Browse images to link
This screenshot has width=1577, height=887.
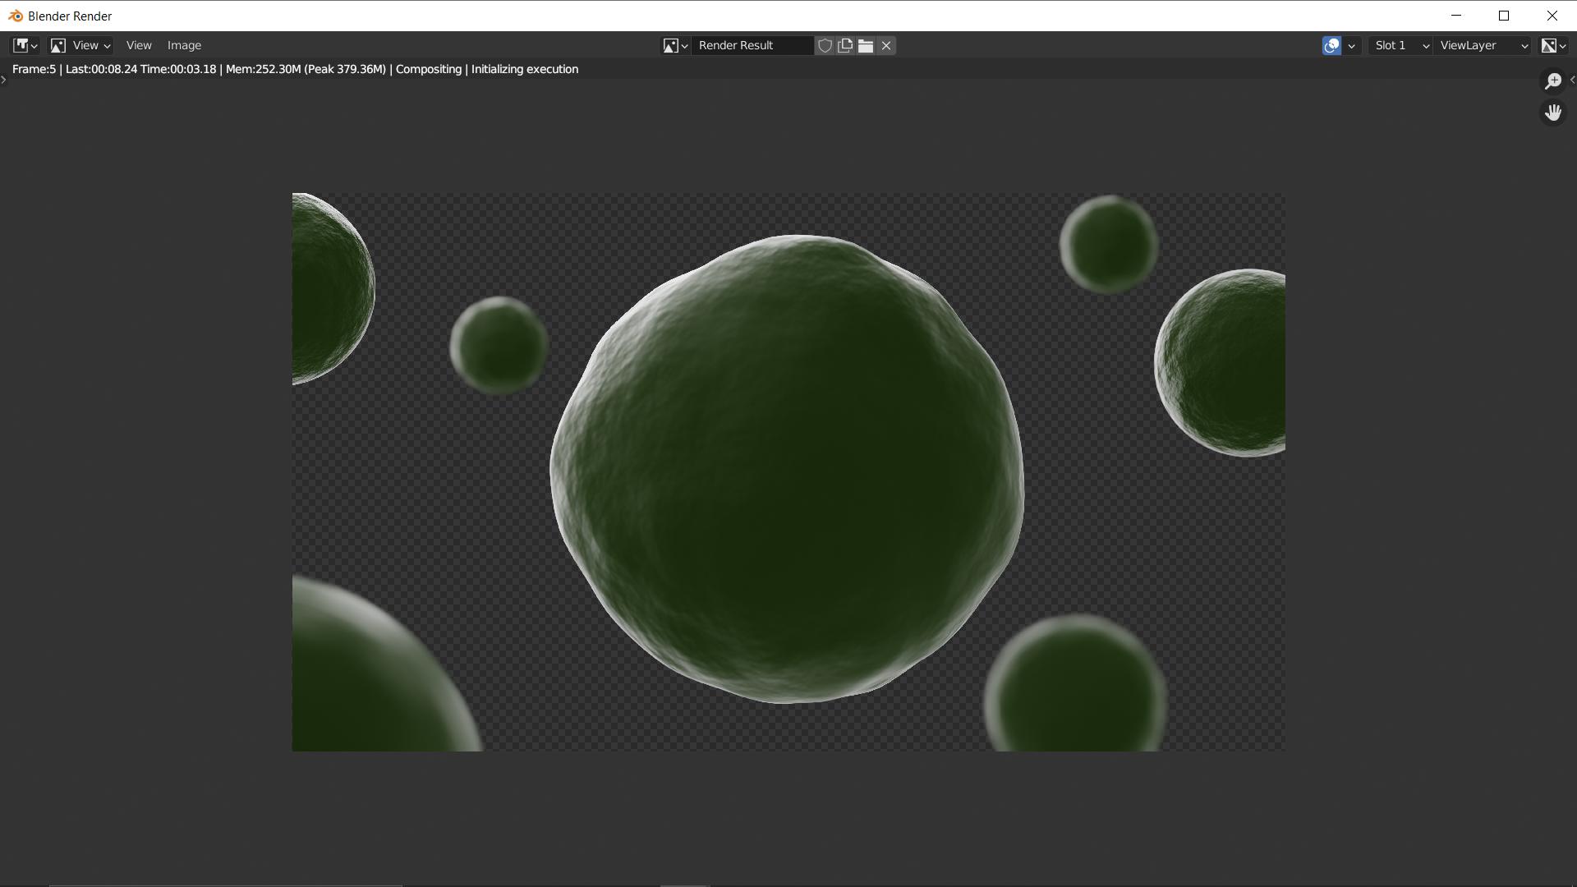click(x=675, y=45)
